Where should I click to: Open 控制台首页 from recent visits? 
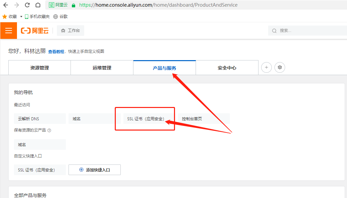tap(204, 119)
